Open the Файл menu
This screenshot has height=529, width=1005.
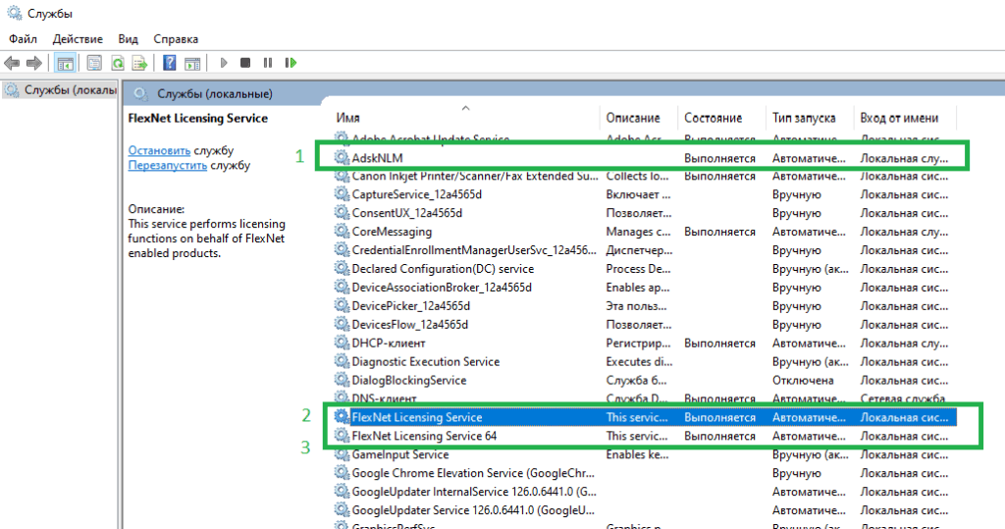tap(23, 39)
